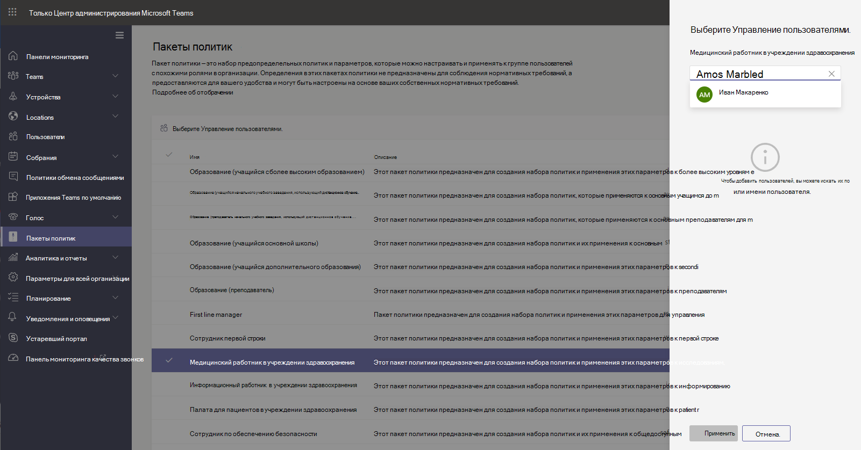The image size is (861, 450).
Task: Open Пользователи in the sidebar
Action: [x=45, y=137]
